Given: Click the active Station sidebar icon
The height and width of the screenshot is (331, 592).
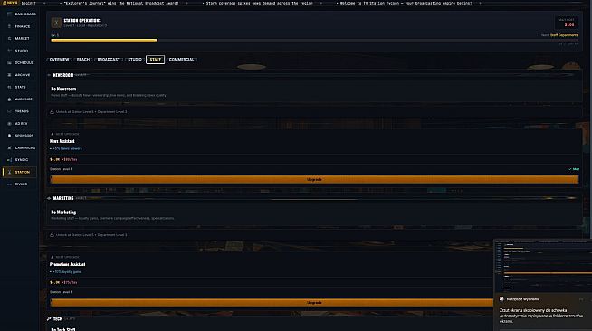Looking at the screenshot, I should click(x=9, y=173).
